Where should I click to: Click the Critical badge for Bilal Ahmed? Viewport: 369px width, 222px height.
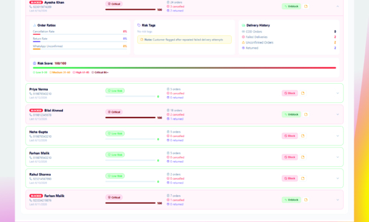(114, 112)
